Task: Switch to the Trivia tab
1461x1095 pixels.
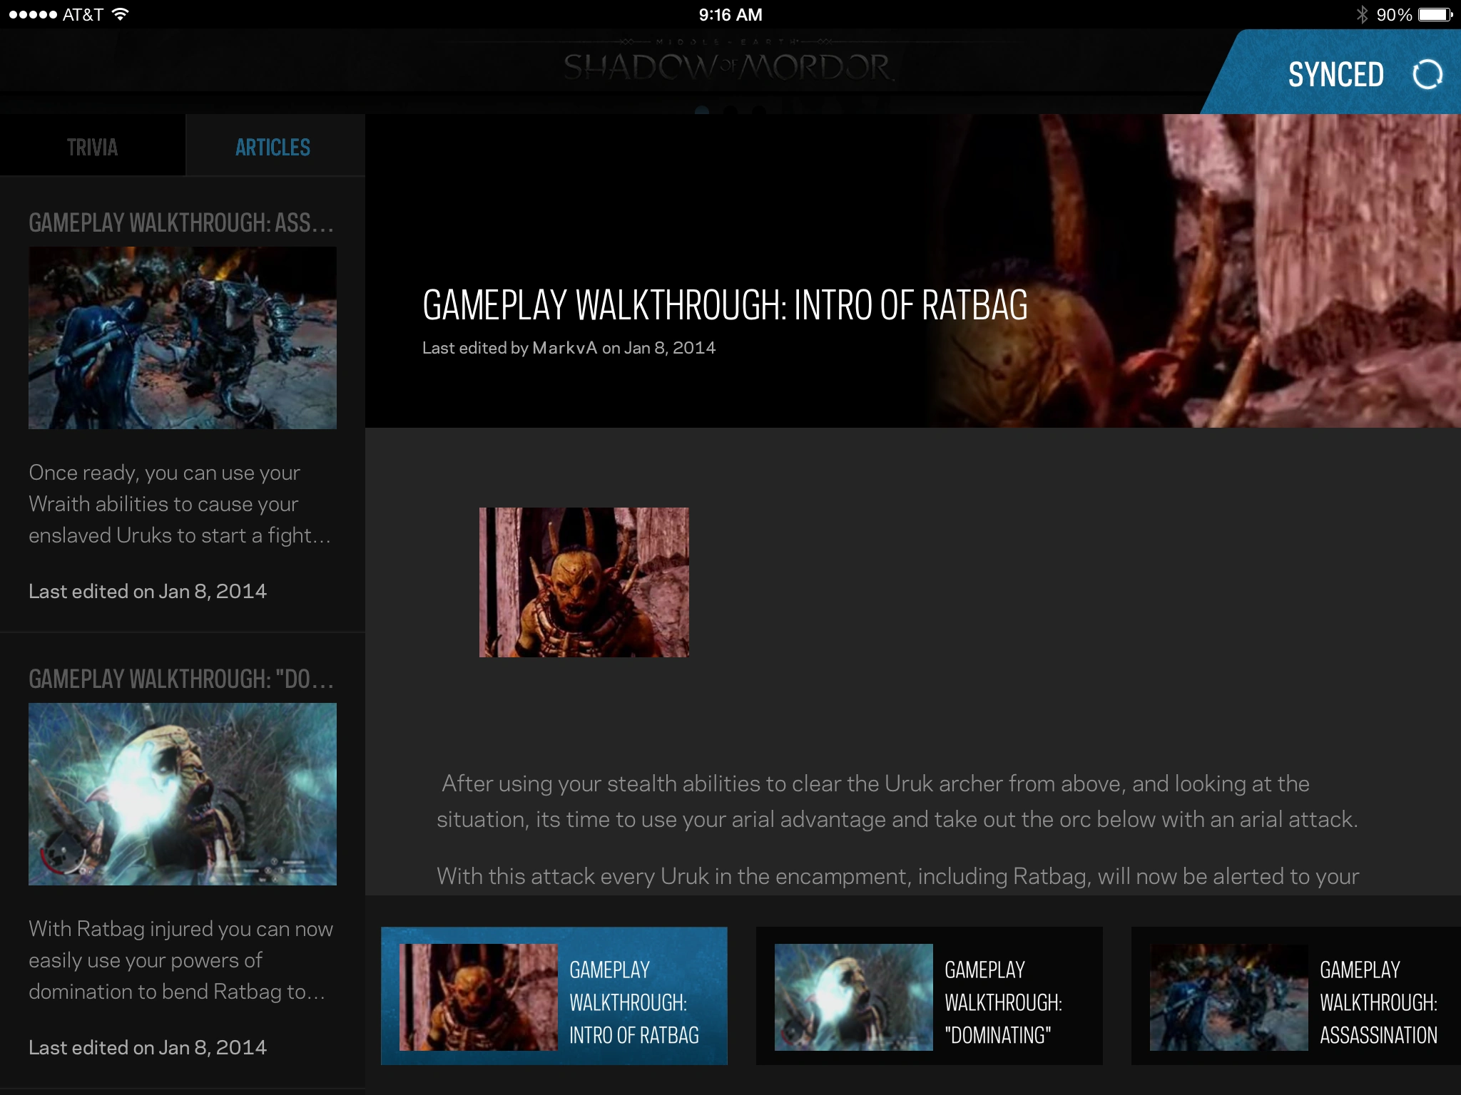Action: [x=92, y=147]
